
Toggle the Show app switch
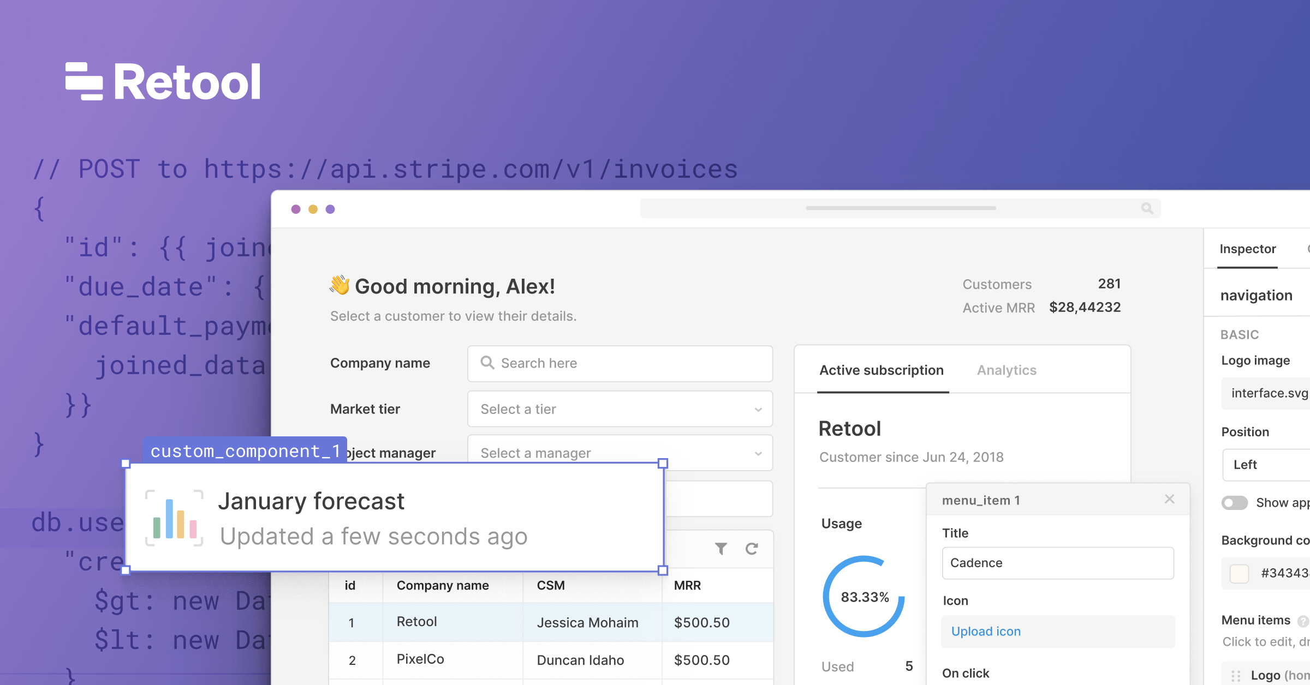point(1235,503)
